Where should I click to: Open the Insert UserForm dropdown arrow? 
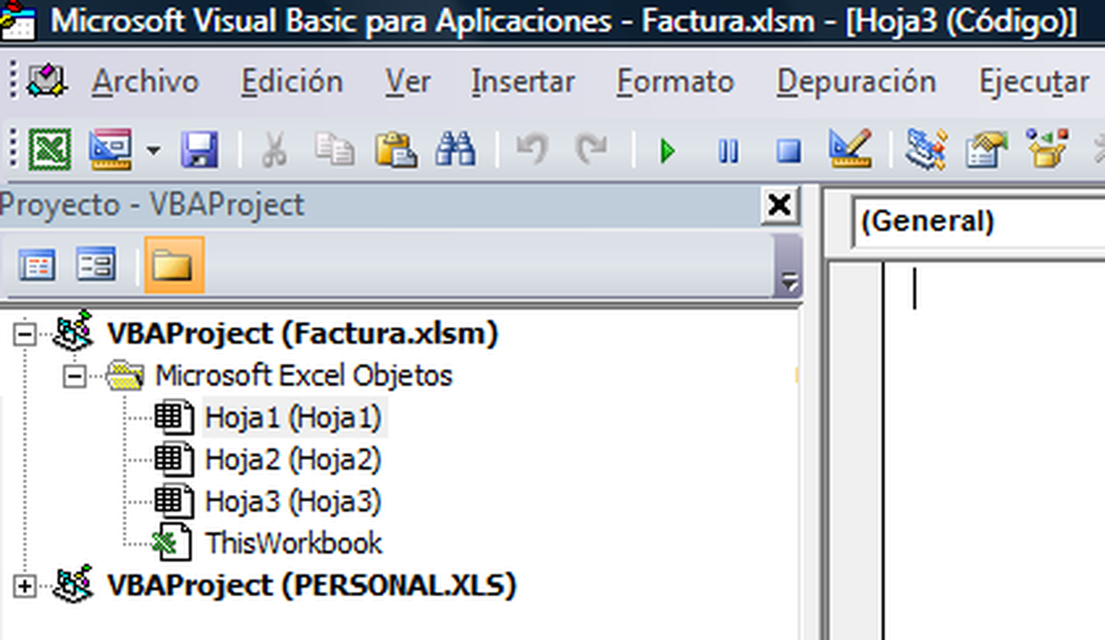click(x=153, y=151)
